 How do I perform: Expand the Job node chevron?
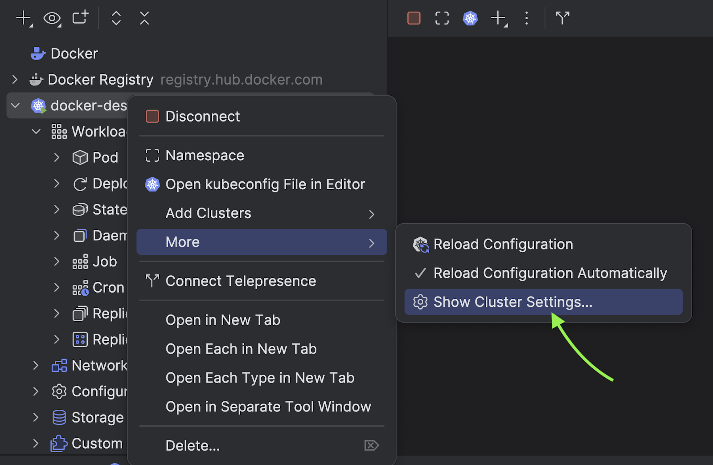(x=57, y=262)
